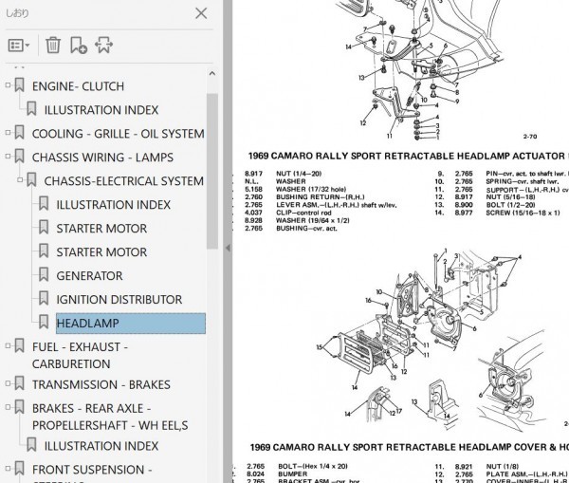Select the highlighted HEADLAMP bookmark
Viewport: 569px width, 483px height.
pos(131,324)
